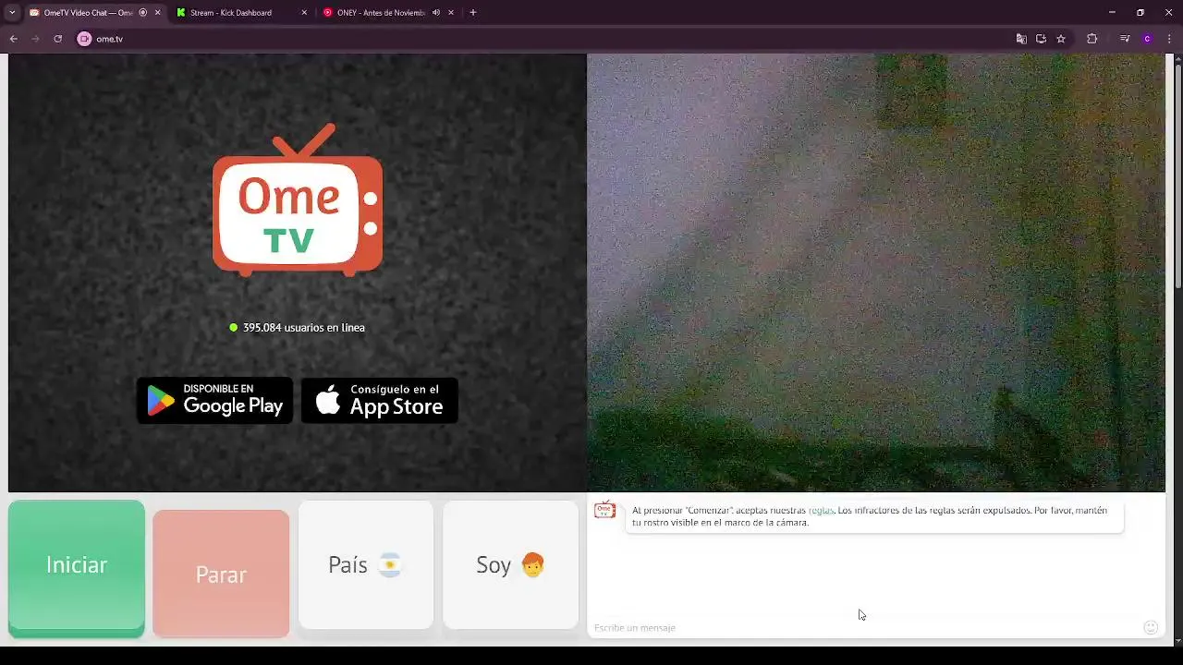This screenshot has width=1183, height=665.
Task: Close the Kick Dashboard tab
Action: pos(304,13)
